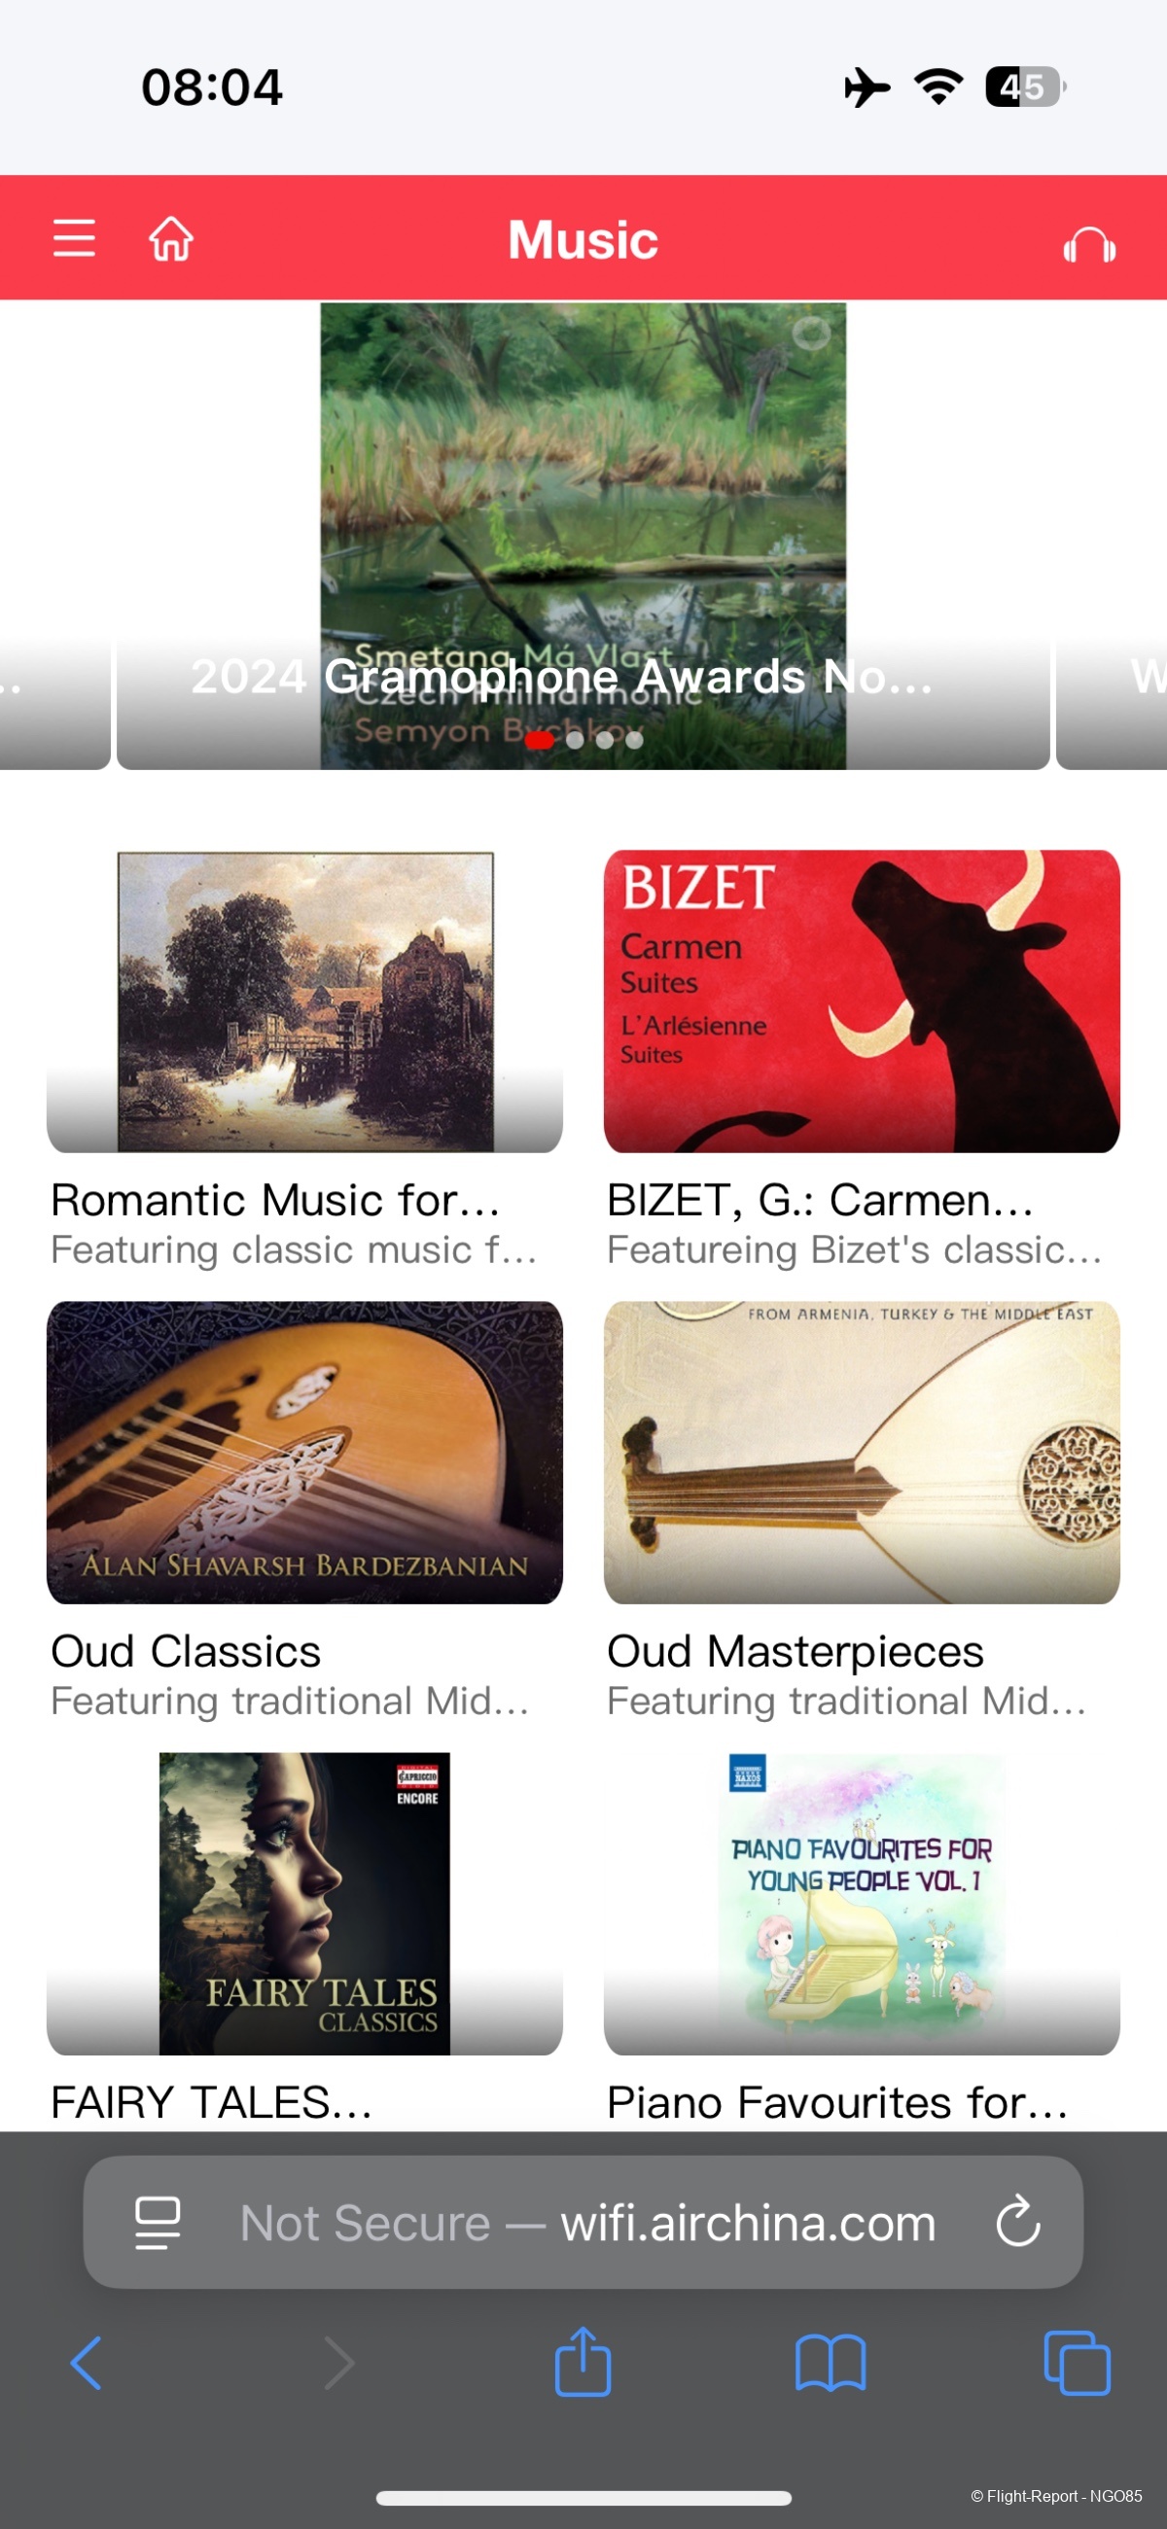Viewport: 1167px width, 2529px height.
Task: Open the headphones player icon
Action: (x=1088, y=244)
